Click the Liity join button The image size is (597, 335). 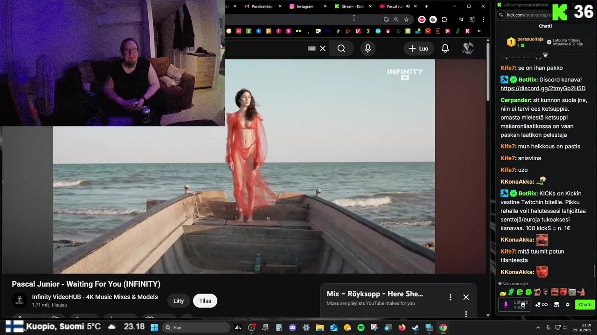point(179,301)
